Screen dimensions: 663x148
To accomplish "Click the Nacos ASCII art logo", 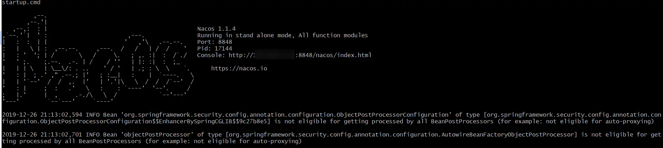I will 98,59.
